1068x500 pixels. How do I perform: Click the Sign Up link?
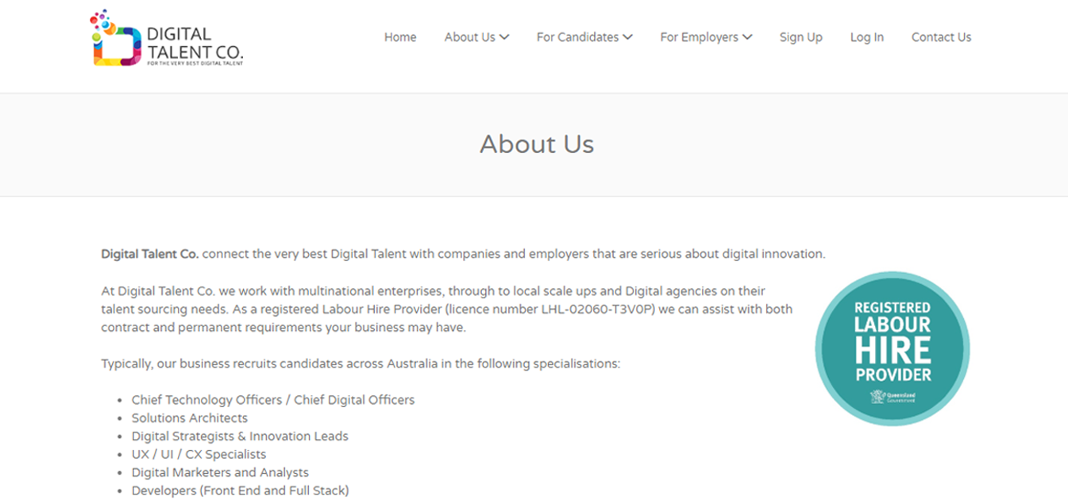(801, 37)
